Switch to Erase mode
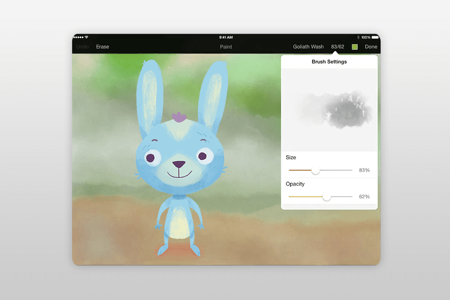450x300 pixels. pos(103,46)
